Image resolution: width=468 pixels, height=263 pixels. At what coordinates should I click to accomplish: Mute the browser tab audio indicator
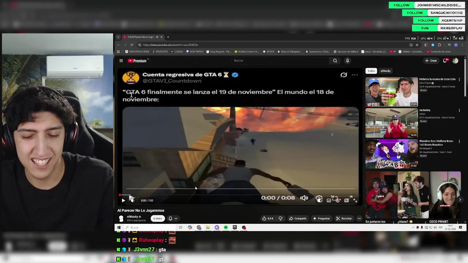click(157, 37)
